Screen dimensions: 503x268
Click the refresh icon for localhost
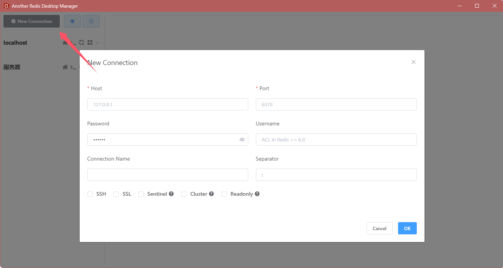coord(82,42)
